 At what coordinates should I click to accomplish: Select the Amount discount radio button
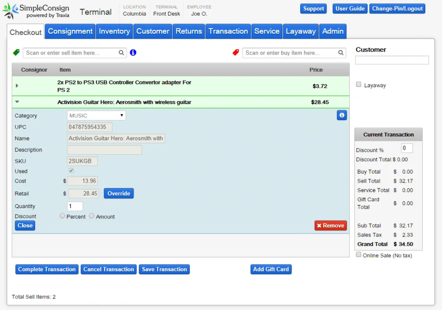(91, 216)
